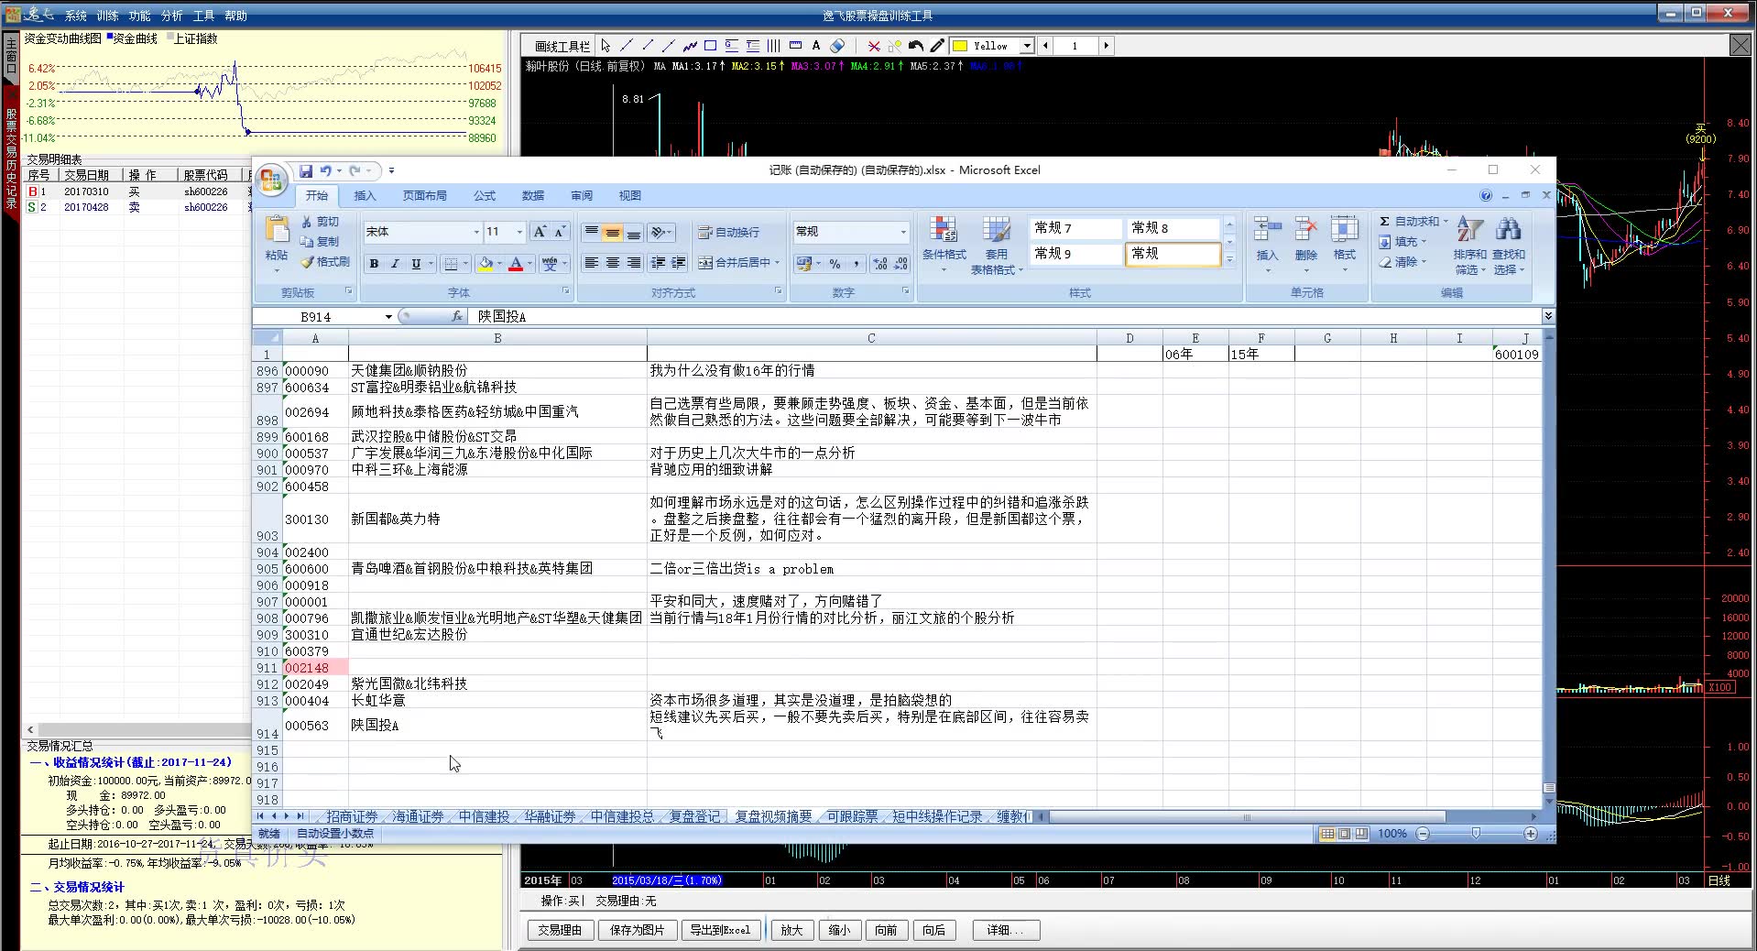Open the 页面布局 ribbon tab

[424, 195]
